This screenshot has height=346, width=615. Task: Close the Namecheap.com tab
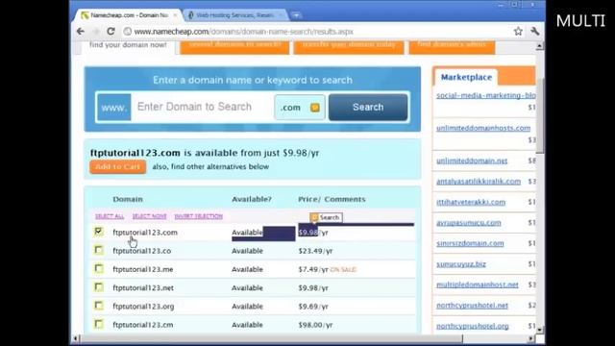coord(175,15)
